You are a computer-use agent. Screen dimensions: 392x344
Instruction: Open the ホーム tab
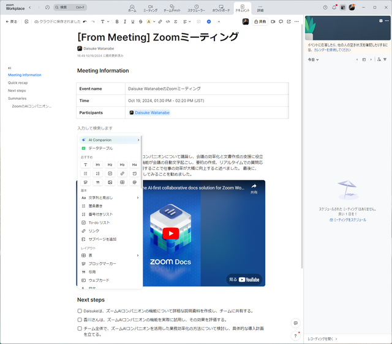132,8
